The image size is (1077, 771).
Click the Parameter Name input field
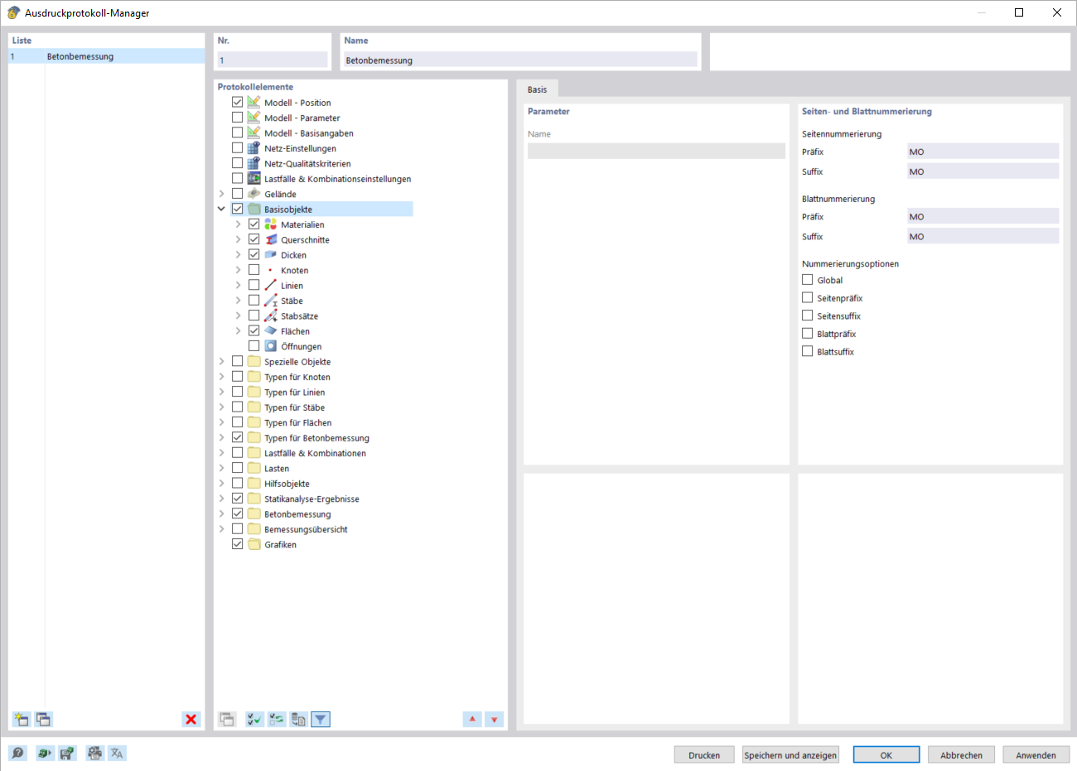pos(656,151)
